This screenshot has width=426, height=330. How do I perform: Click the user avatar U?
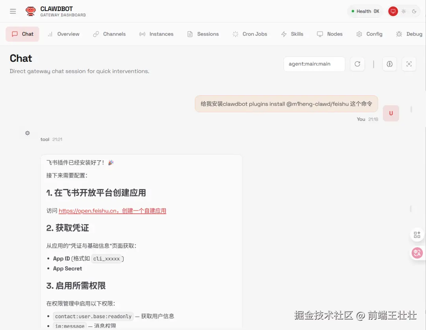[x=391, y=113]
